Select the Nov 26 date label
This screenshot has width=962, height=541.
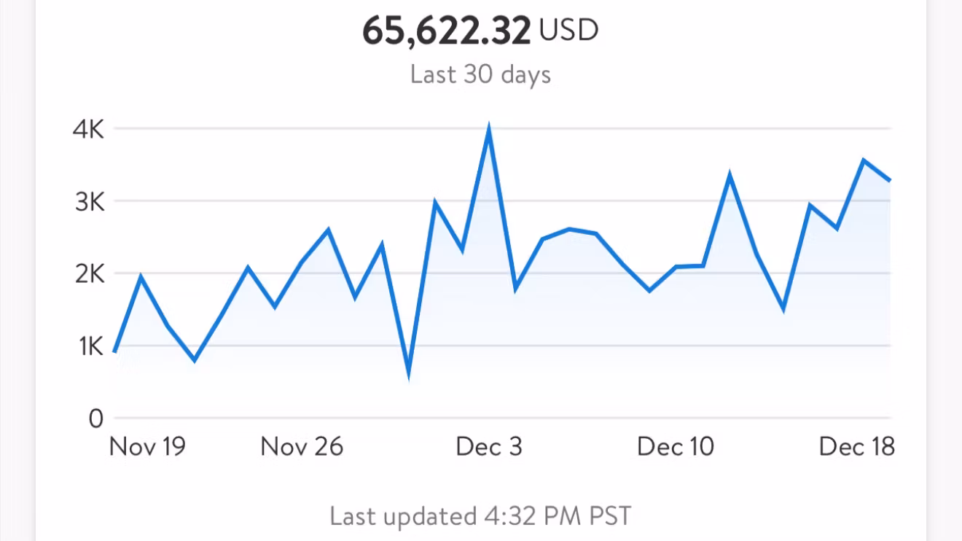click(302, 446)
